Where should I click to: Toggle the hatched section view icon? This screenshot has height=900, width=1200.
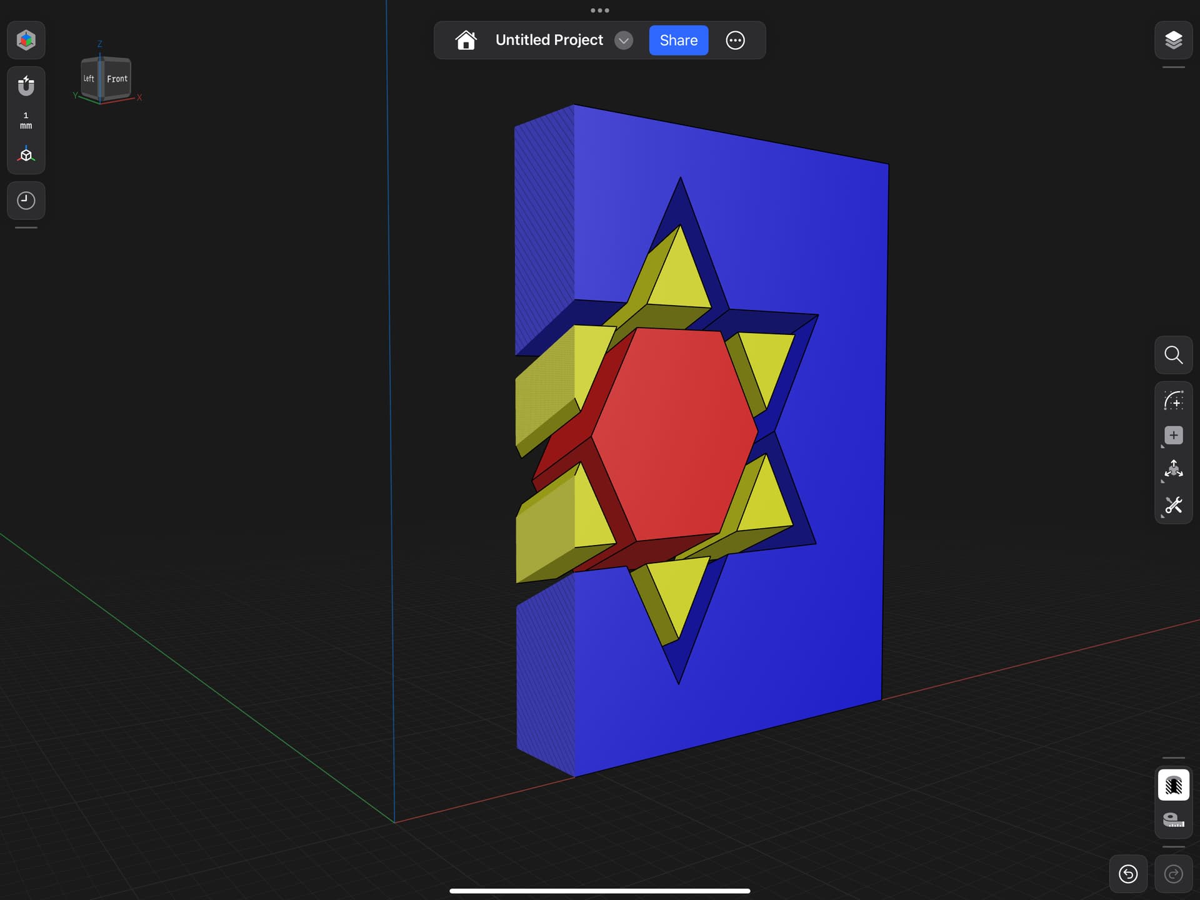(1173, 785)
